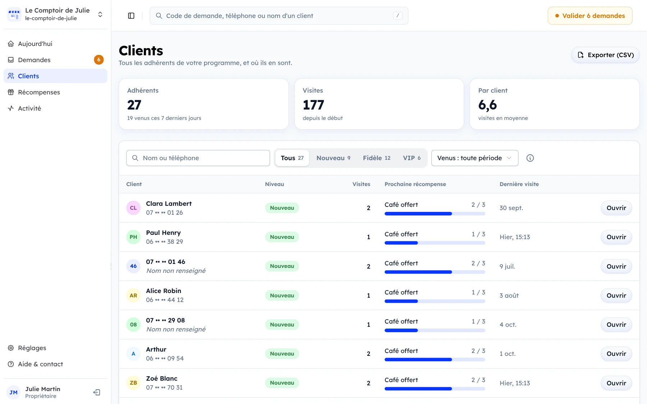Click the 'Dernière visite' column header
The width and height of the screenshot is (647, 404).
[x=519, y=184]
